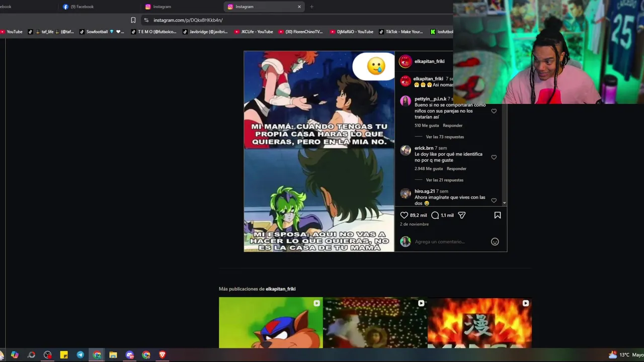644x362 pixels.
Task: Reply to pettyin_p.i.n.k's comment
Action: click(452, 126)
